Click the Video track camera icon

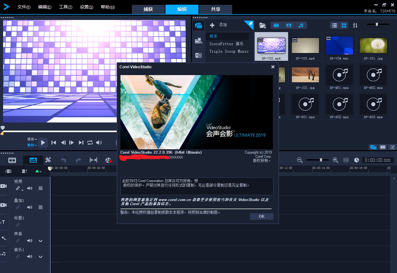3,186
